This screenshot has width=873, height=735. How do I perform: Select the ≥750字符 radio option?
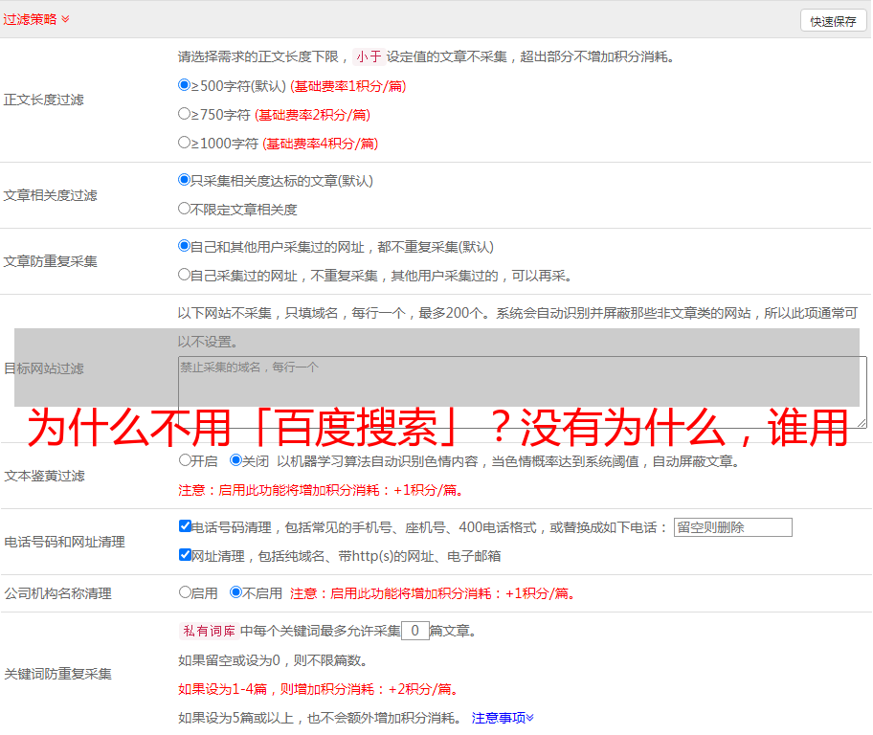(x=184, y=114)
